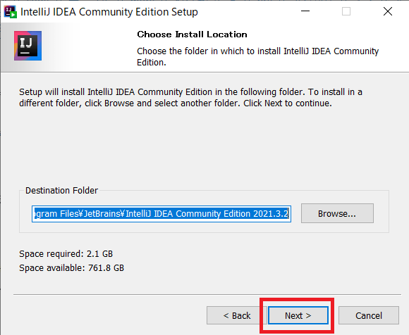Cancel the IntelliJ IDEA setup
The height and width of the screenshot is (335, 409).
click(369, 315)
